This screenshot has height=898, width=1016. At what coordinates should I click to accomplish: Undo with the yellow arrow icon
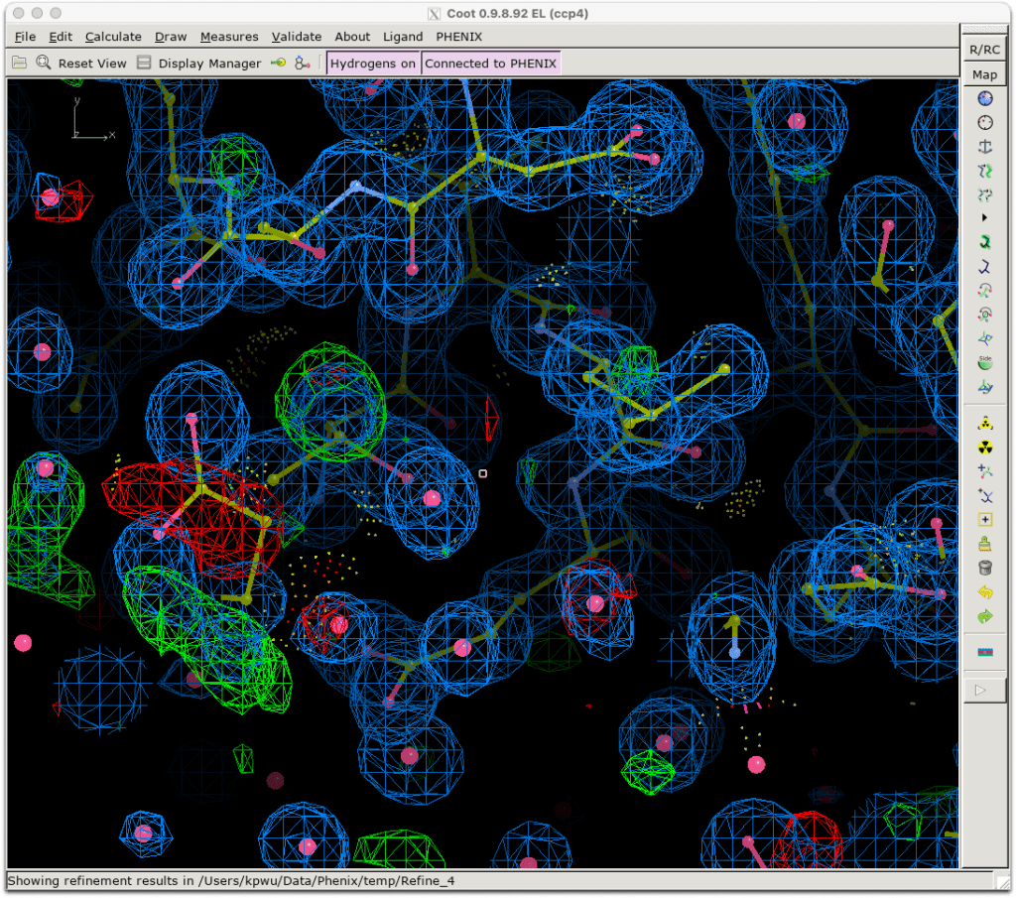985,592
